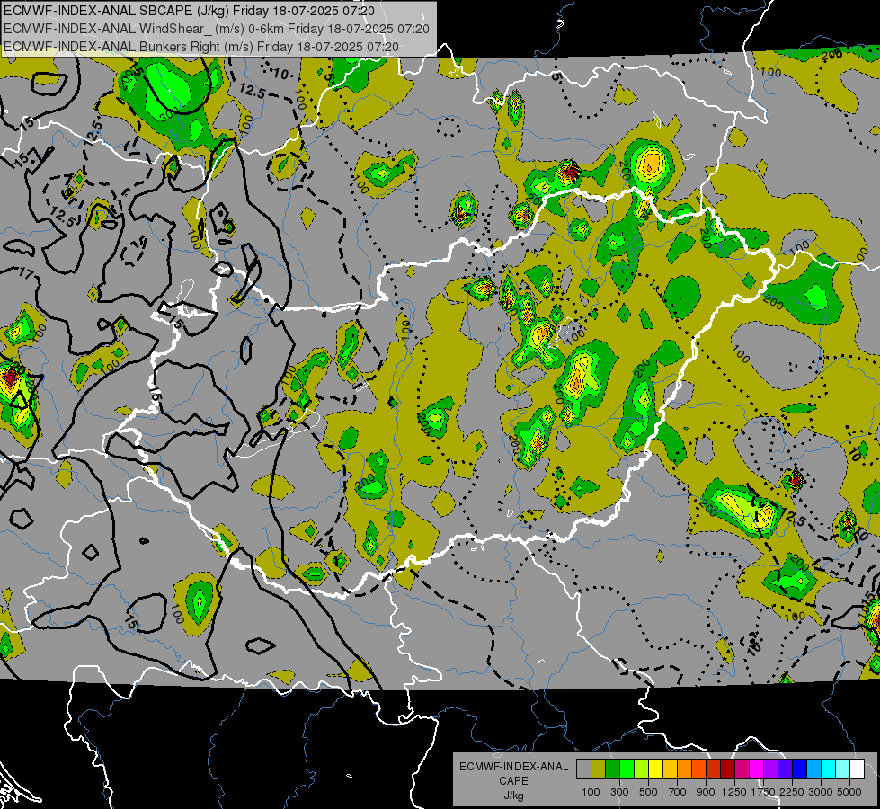Click the 1750 value under the legend
Image resolution: width=880 pixels, height=809 pixels.
(764, 792)
